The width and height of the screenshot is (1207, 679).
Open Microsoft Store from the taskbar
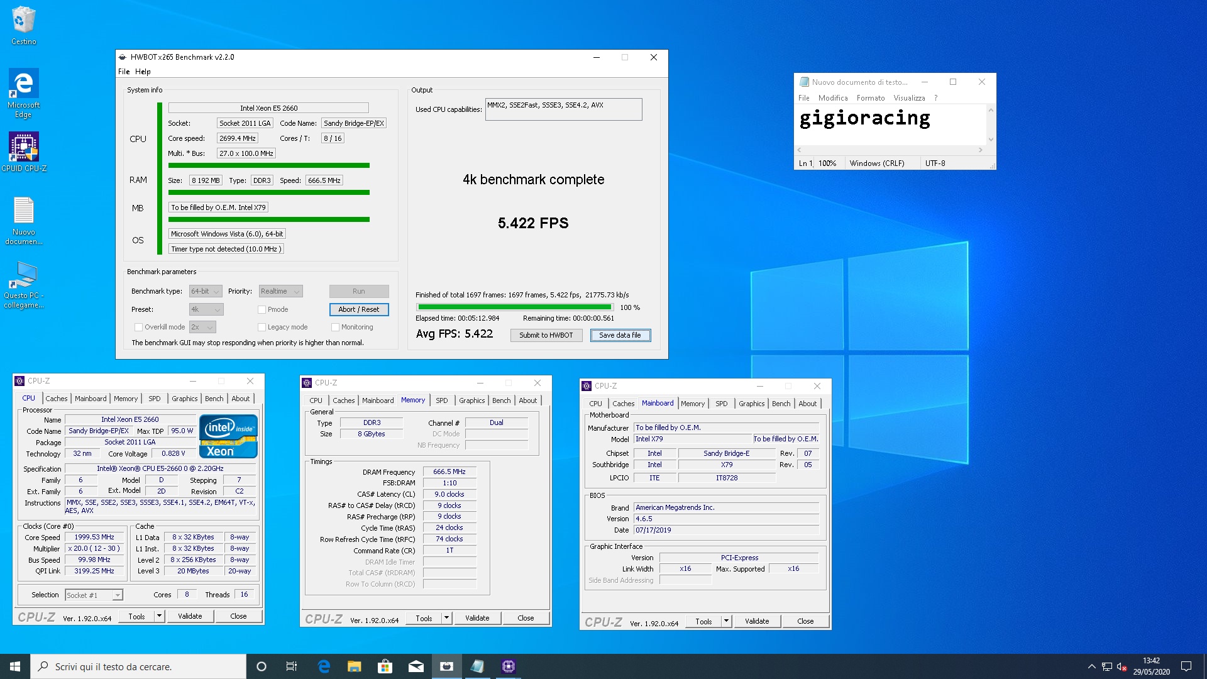pos(385,666)
